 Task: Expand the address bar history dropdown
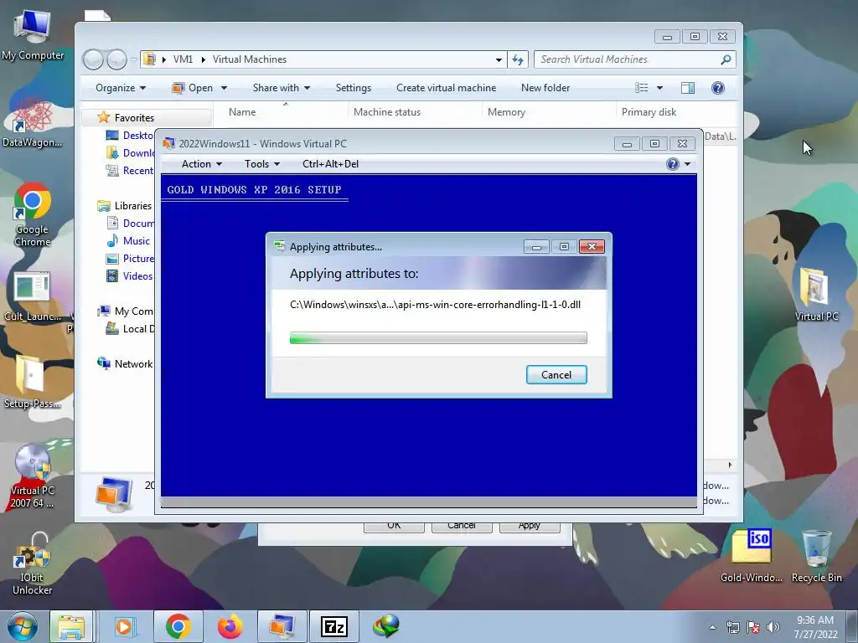499,59
